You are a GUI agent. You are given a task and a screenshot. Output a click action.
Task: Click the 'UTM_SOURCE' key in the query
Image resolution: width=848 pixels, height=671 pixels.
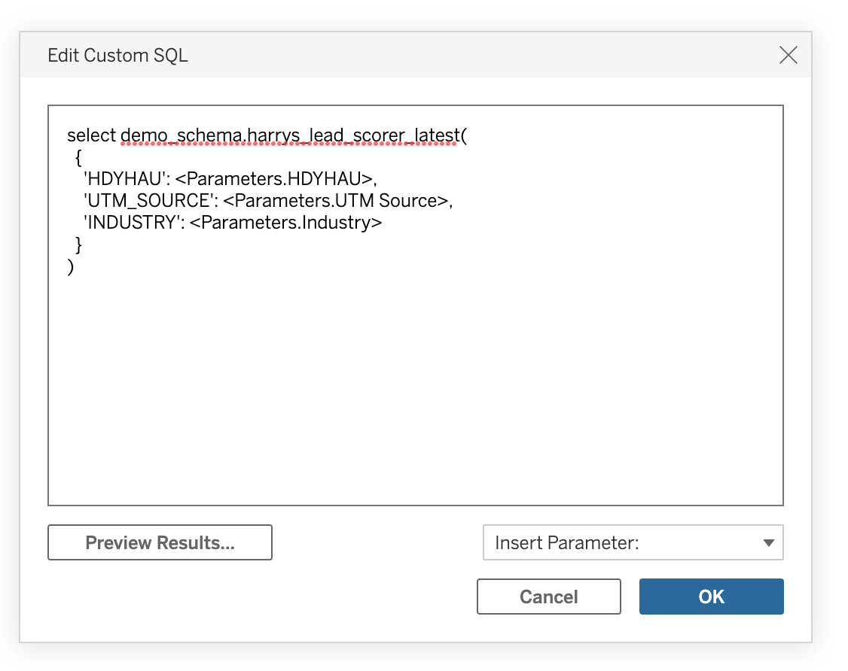coord(148,200)
